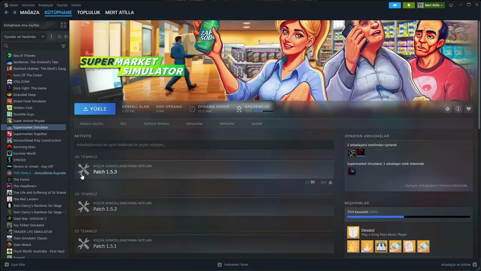481x271 pixels.
Task: Switch library to grid view icon
Action: point(63,25)
